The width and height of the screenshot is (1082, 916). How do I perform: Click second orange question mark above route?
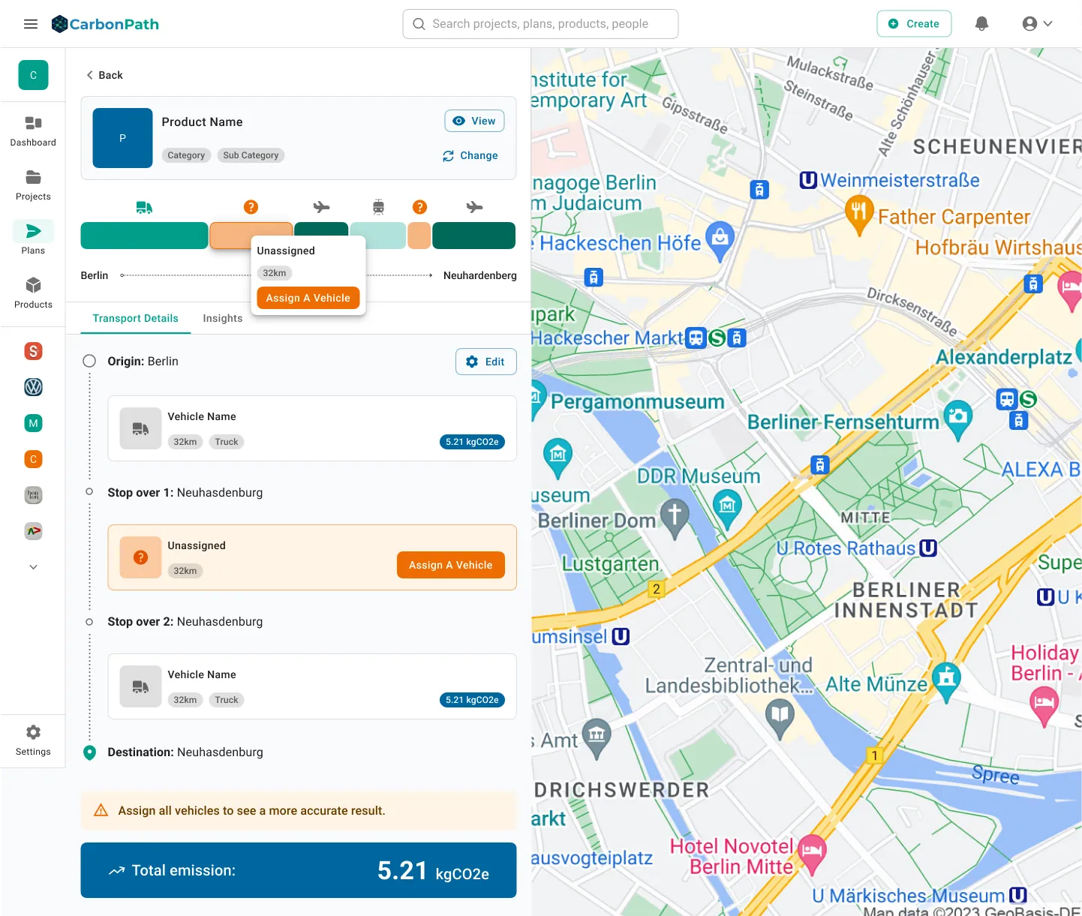point(420,207)
